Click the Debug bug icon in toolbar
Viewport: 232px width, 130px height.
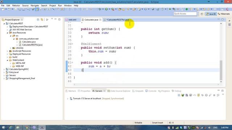click(100, 9)
